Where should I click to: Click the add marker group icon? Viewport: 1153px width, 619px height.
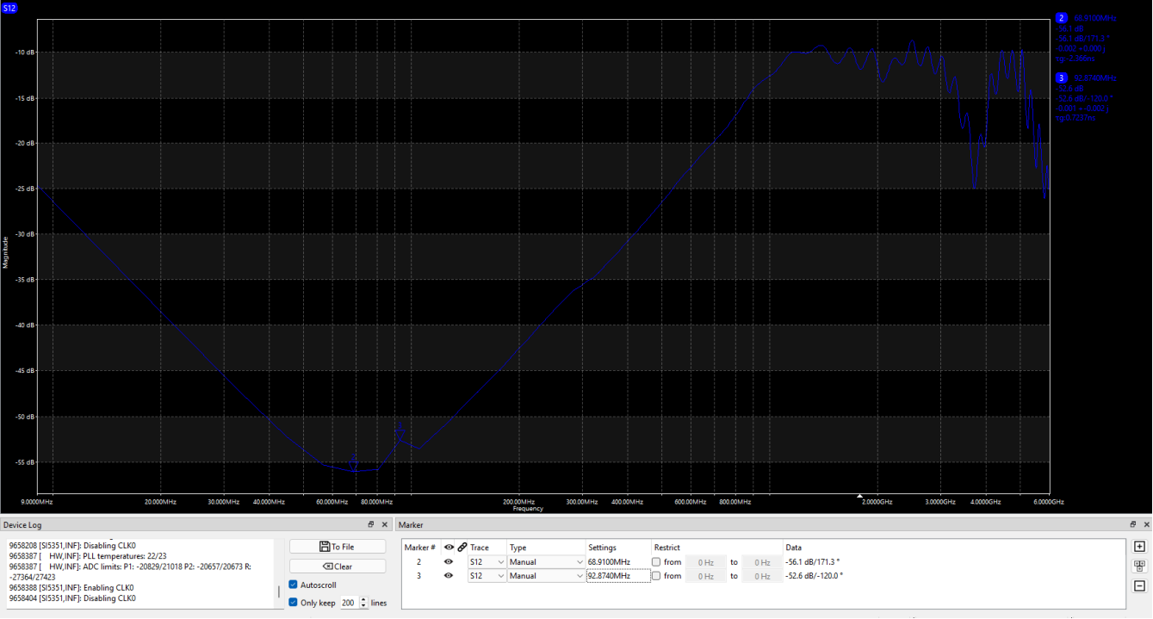coord(1139,566)
